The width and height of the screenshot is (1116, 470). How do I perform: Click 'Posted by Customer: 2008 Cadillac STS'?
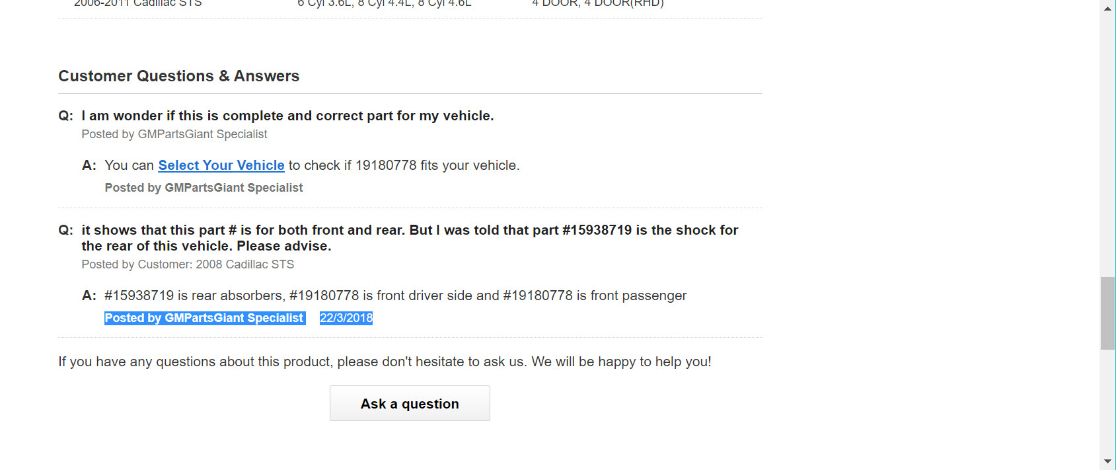(188, 264)
